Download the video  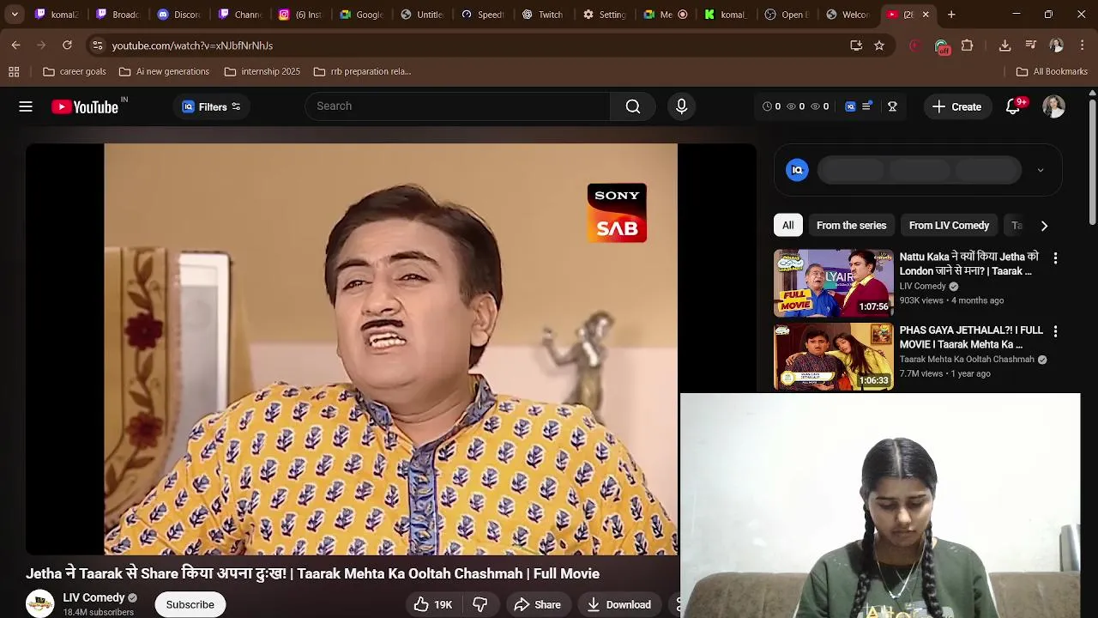(x=619, y=604)
